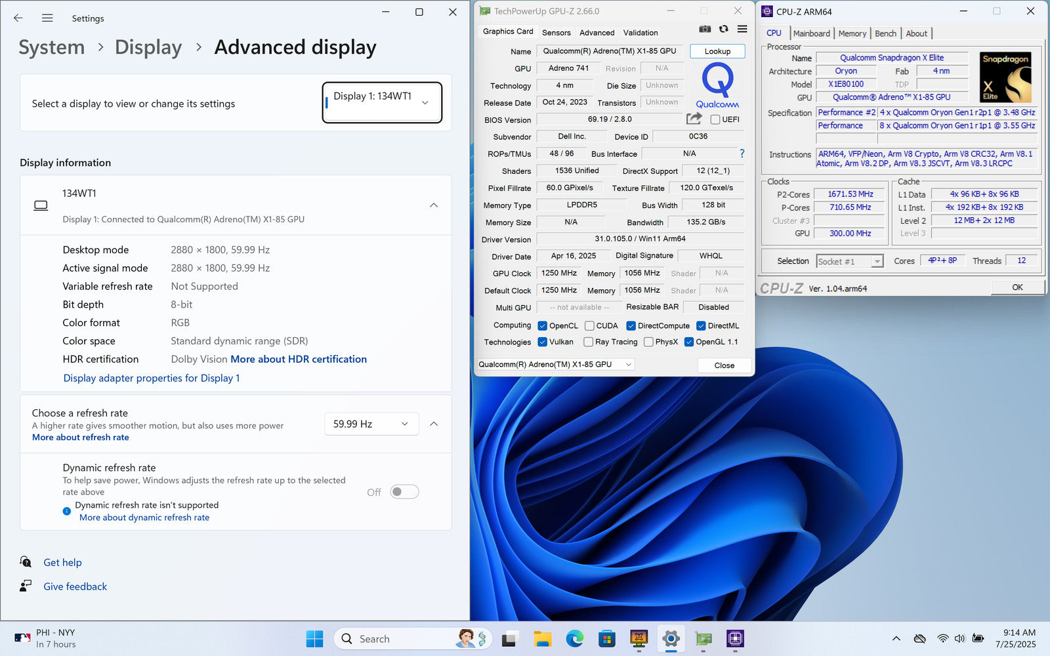Viewport: 1050px width, 656px height.
Task: Toggle the Ray Tracing checkbox
Action: 588,342
